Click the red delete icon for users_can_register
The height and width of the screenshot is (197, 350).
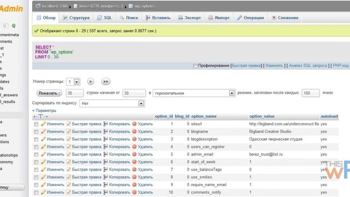[x=135, y=147]
